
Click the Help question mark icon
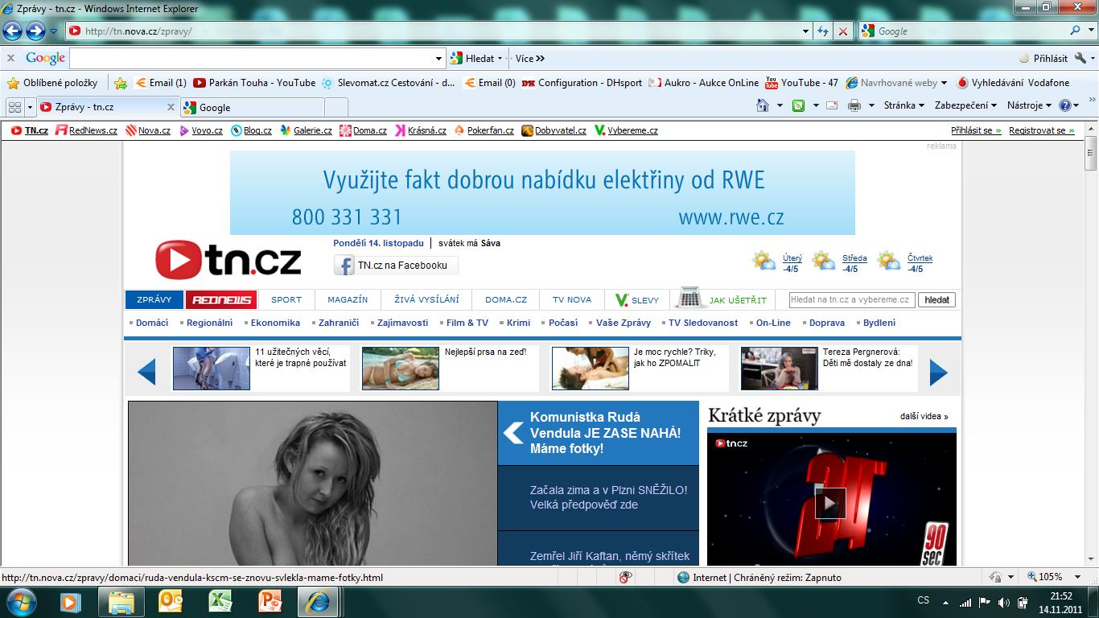pos(1065,105)
